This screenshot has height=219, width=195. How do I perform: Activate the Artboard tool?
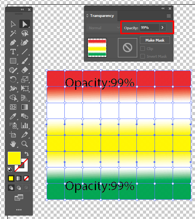(13, 135)
